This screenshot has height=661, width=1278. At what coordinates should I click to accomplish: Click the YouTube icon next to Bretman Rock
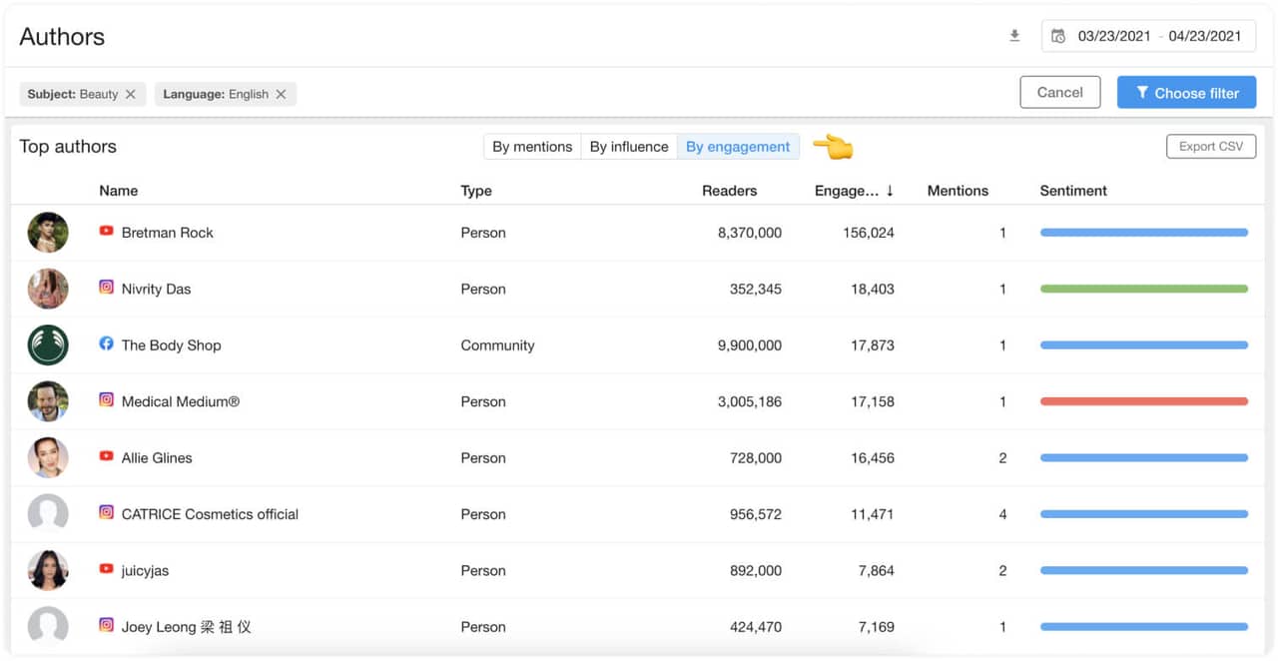[106, 232]
